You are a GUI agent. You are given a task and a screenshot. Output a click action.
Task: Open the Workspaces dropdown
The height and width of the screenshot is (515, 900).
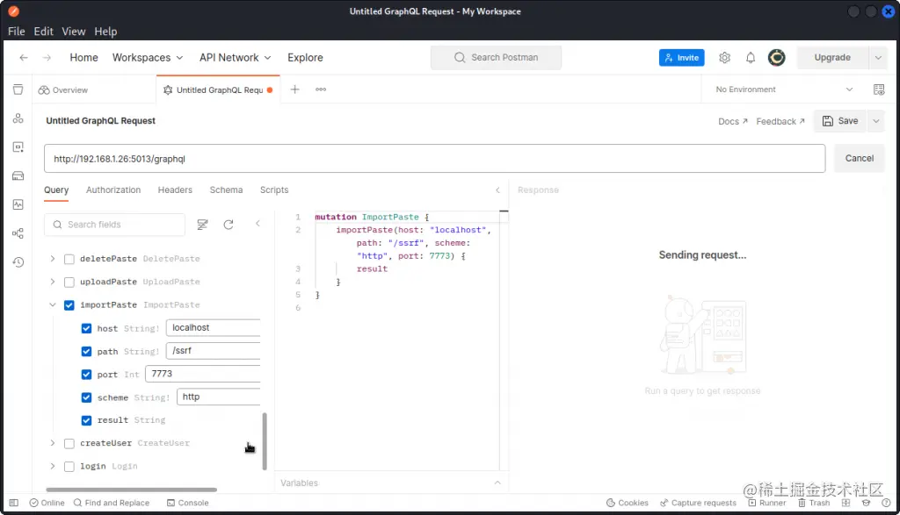(148, 57)
